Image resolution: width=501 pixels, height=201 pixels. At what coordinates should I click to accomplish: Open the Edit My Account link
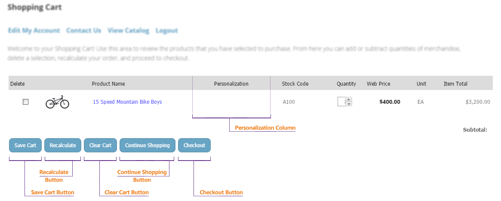[x=34, y=31]
